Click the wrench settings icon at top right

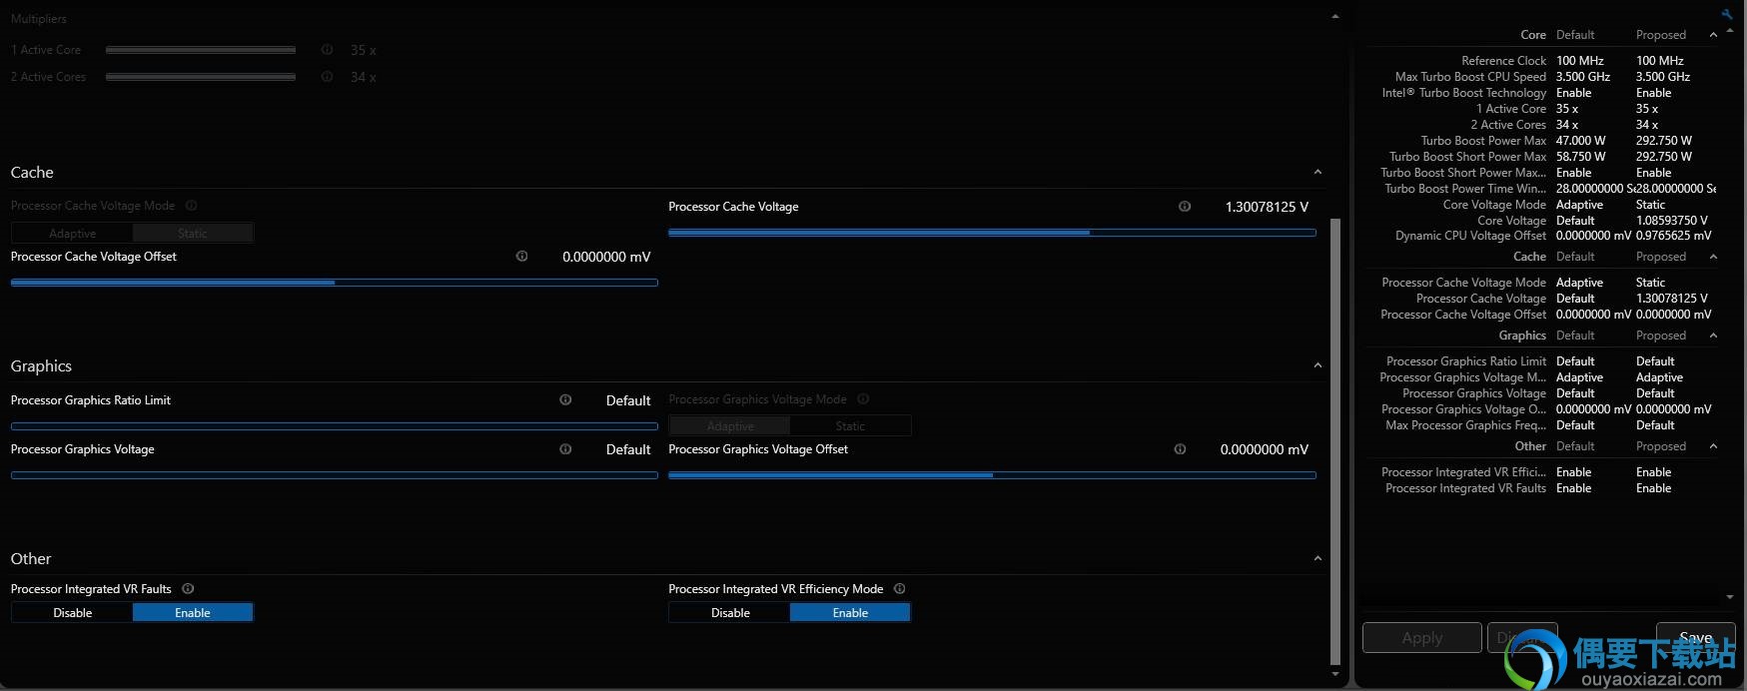(1726, 14)
